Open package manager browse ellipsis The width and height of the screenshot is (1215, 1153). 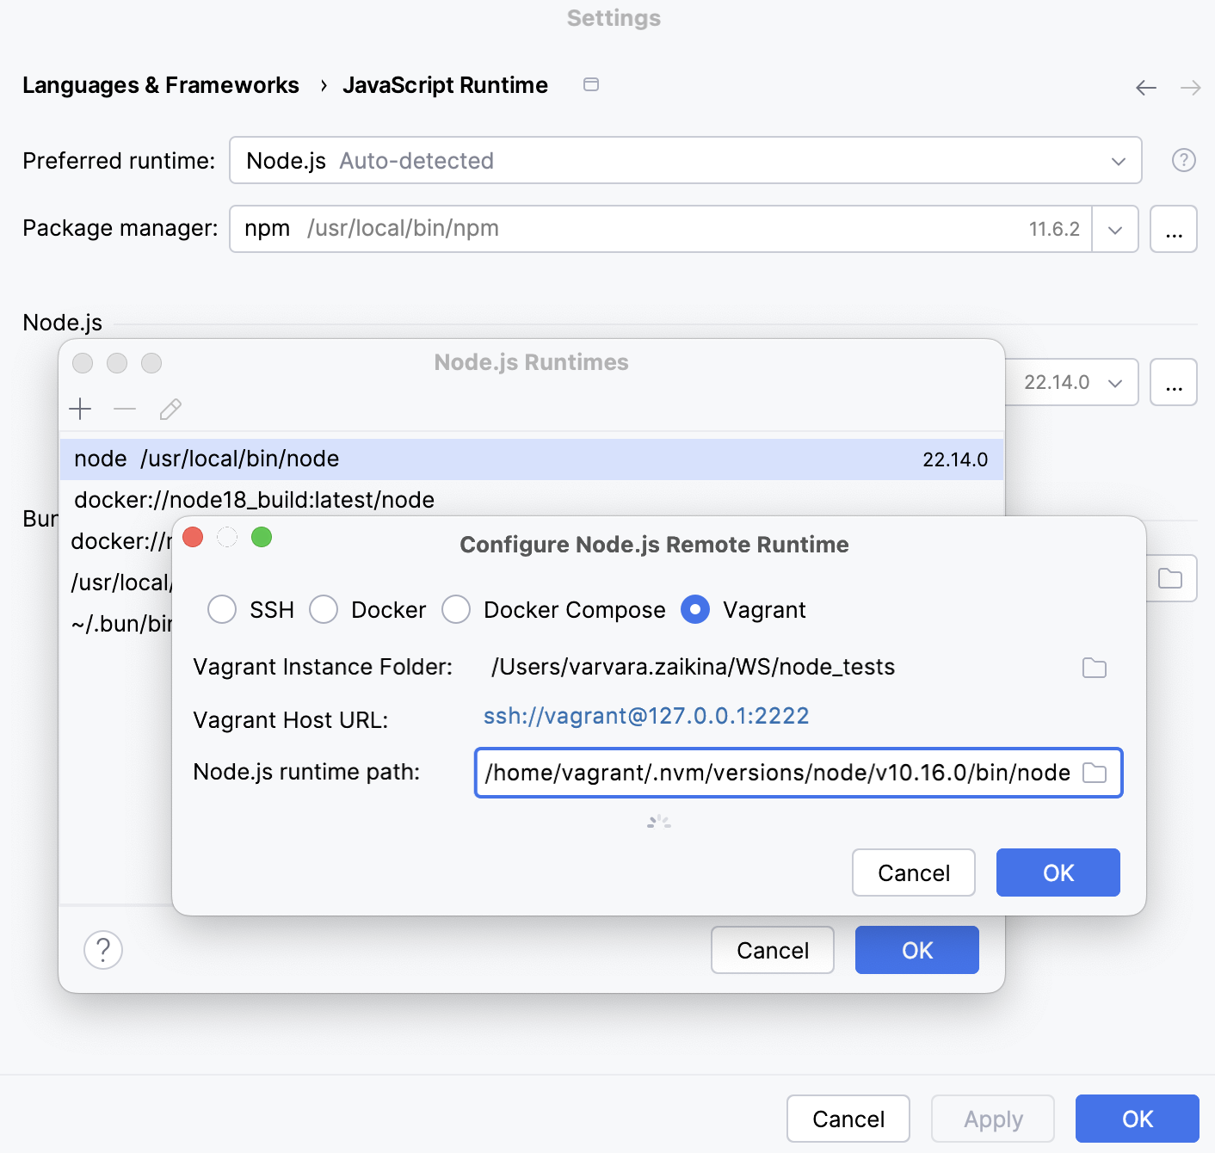(1173, 229)
